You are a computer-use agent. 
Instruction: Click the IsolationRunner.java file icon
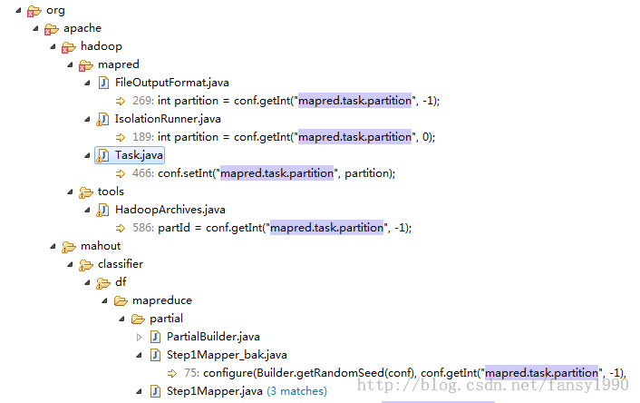coord(102,119)
